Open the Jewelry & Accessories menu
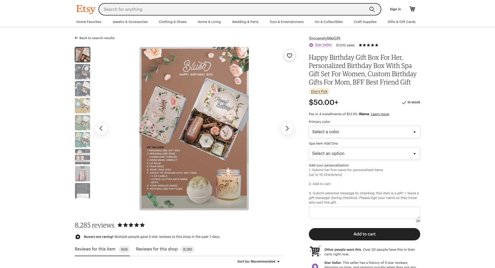 click(130, 22)
